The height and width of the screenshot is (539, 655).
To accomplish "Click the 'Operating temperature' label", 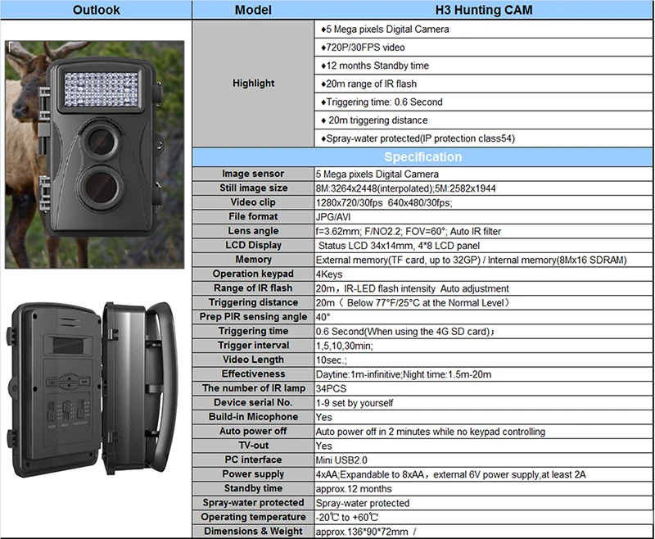I will [253, 517].
